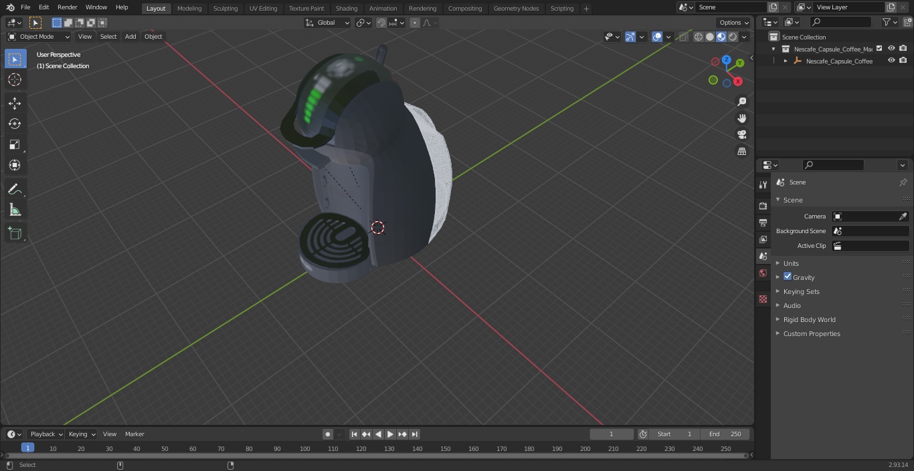Toggle viewport overlays button

657,37
